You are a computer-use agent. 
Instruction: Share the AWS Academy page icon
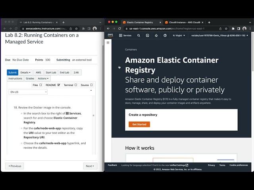(71, 28)
